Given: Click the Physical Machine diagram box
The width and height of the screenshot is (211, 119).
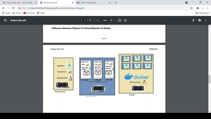Looking at the screenshot, I should [x=63, y=74].
